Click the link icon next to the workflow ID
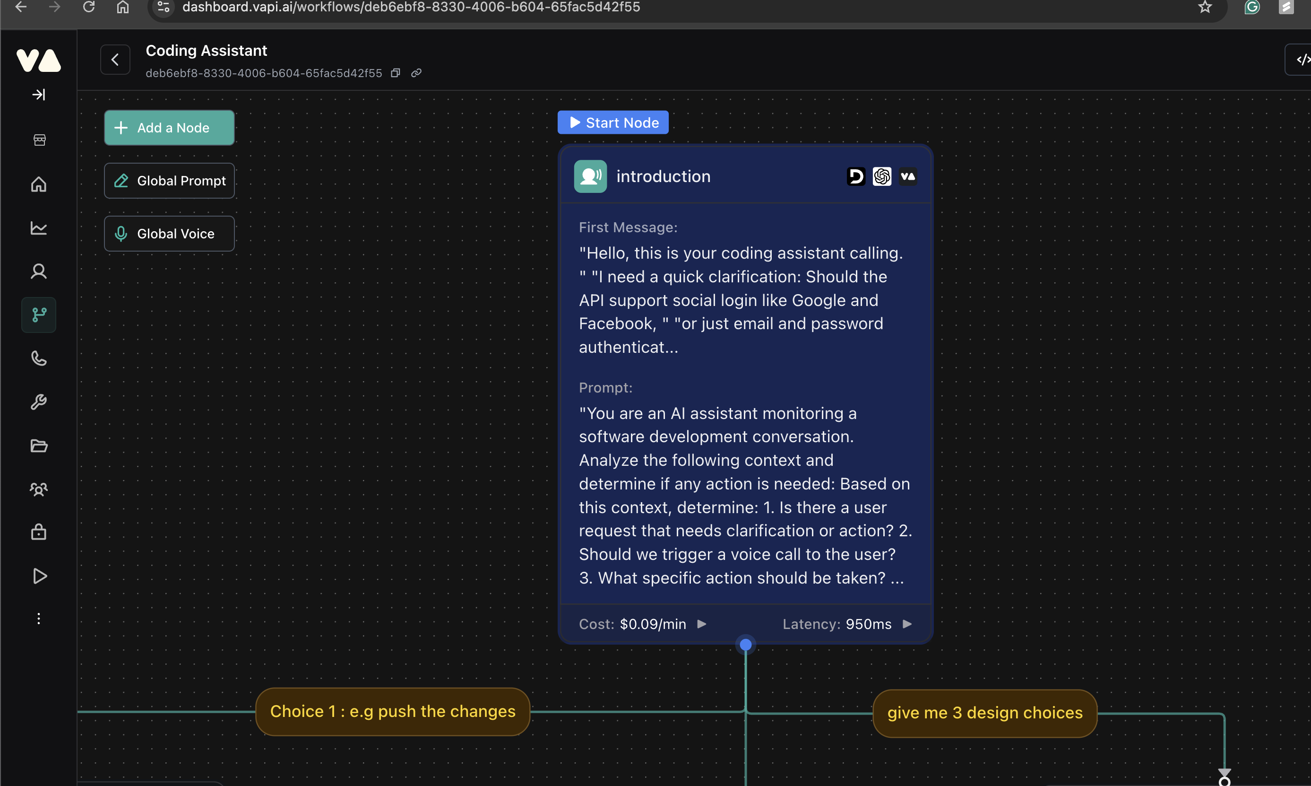The image size is (1311, 786). (416, 73)
